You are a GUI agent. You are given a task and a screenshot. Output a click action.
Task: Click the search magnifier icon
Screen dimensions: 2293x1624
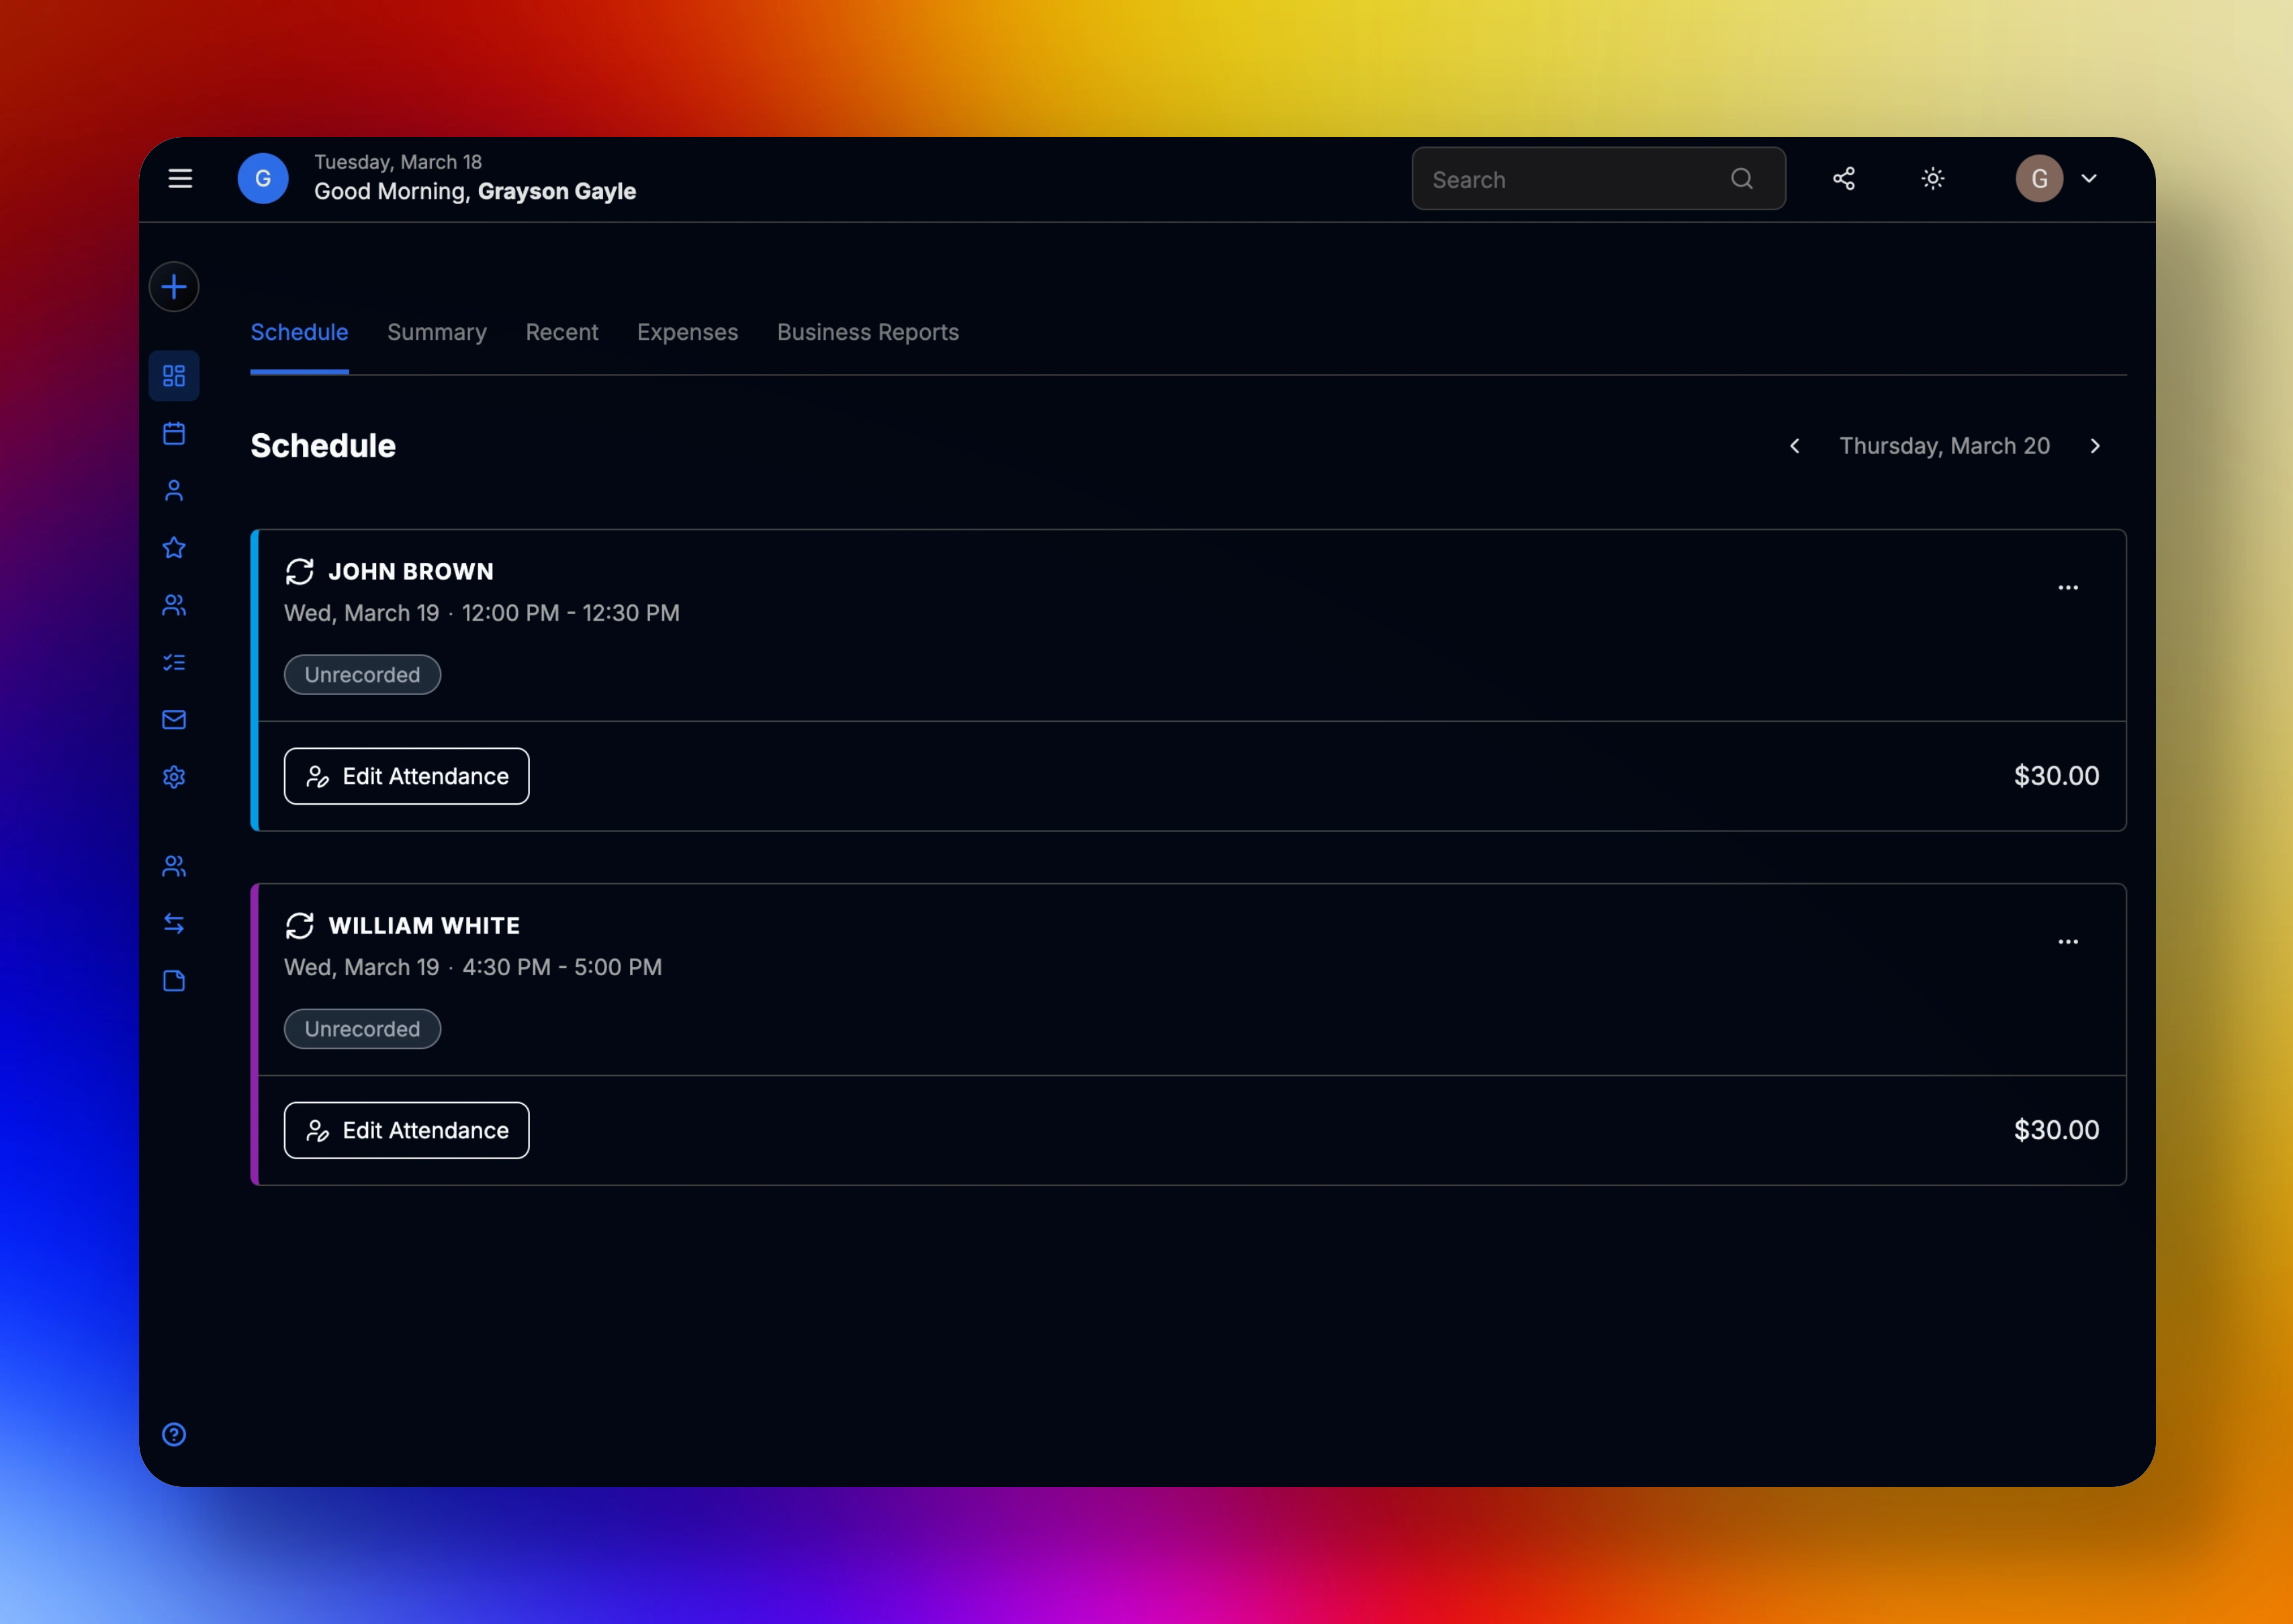pyautogui.click(x=1742, y=179)
